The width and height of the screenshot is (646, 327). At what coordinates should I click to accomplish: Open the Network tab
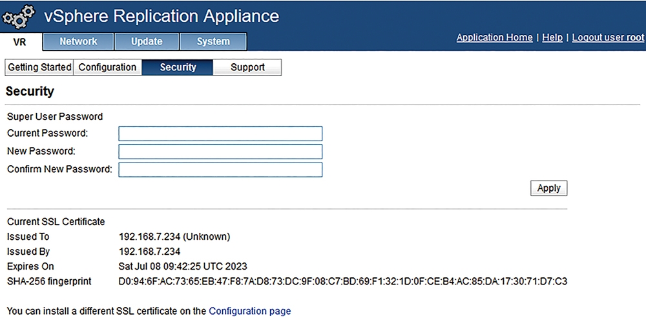pos(78,41)
